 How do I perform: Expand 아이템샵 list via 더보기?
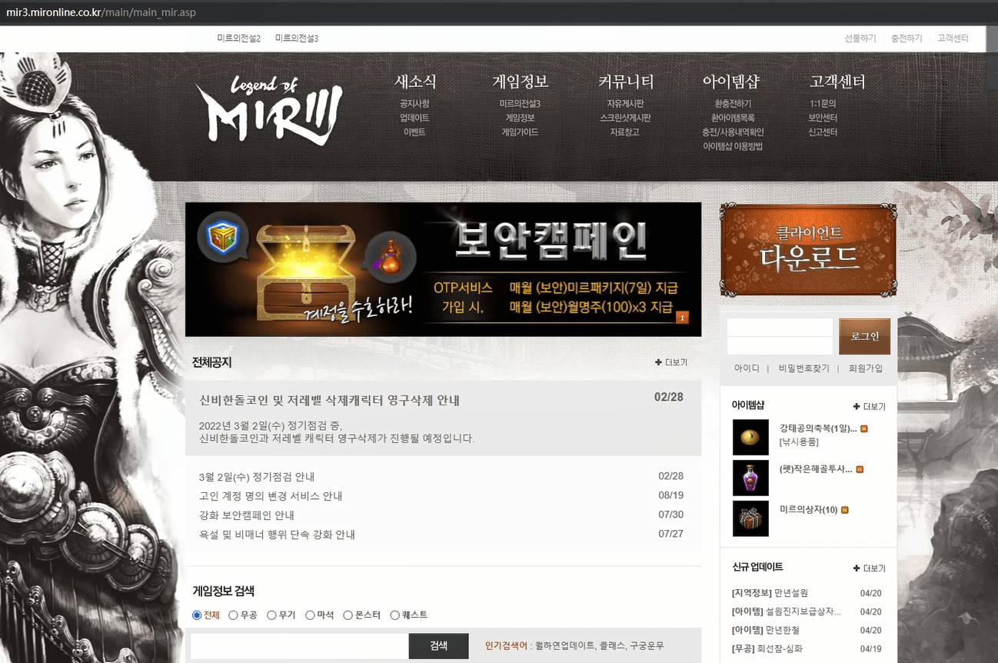[x=869, y=406]
